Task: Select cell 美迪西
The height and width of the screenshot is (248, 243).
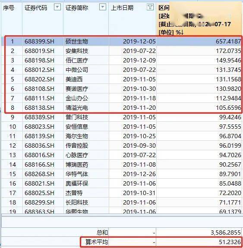Action: click(74, 79)
